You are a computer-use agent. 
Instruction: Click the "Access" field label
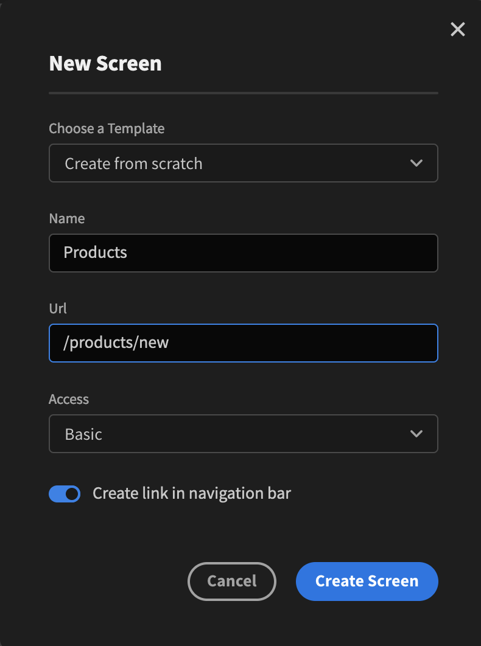[69, 400]
